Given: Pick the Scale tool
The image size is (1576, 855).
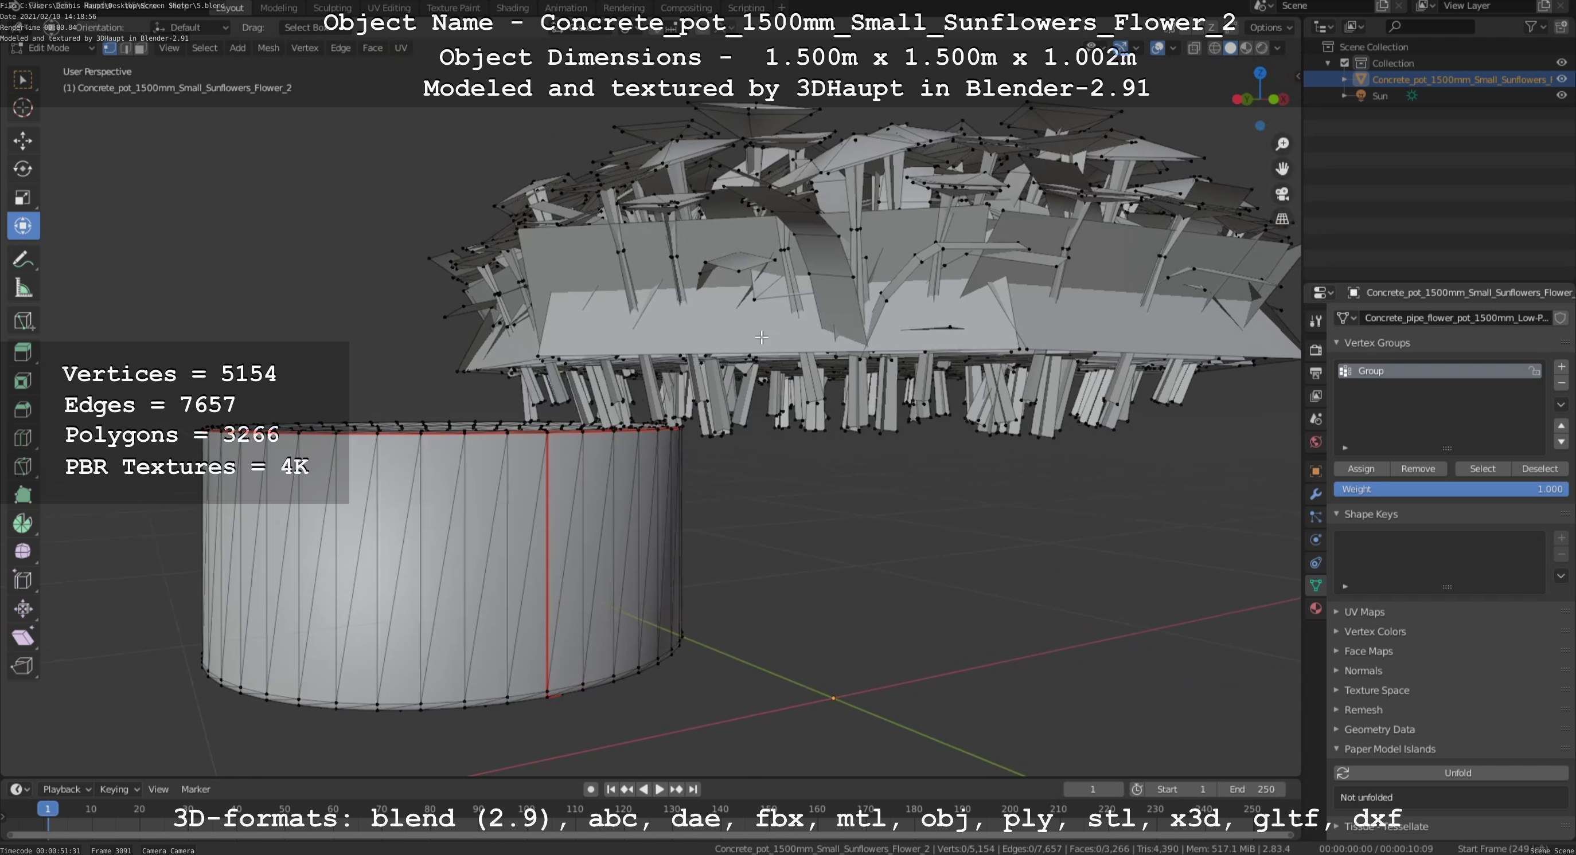Looking at the screenshot, I should point(22,197).
